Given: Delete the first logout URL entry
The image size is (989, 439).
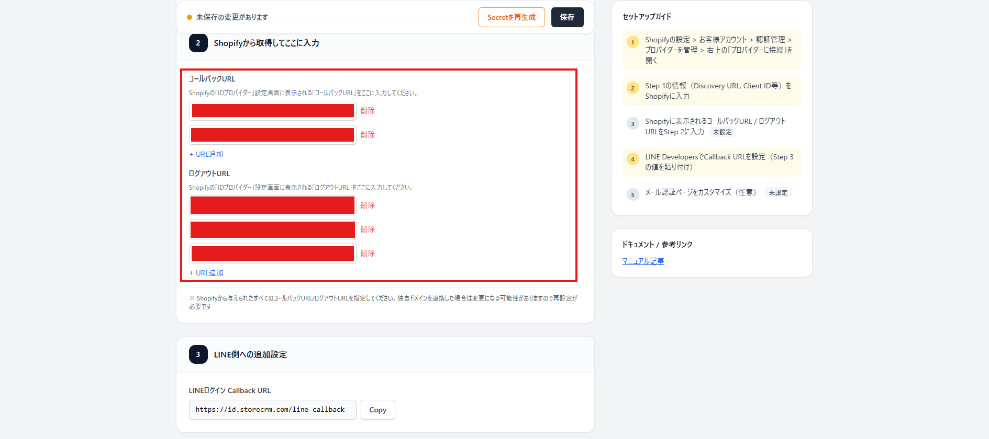Looking at the screenshot, I should point(368,205).
